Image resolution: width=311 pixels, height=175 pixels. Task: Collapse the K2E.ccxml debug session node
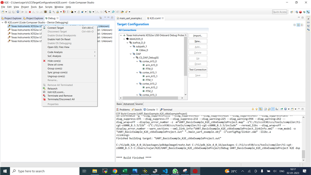(2, 22)
